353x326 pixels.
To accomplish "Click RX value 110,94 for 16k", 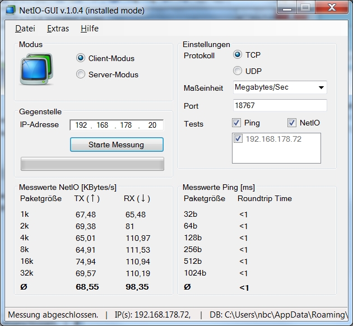I will 138,262.
